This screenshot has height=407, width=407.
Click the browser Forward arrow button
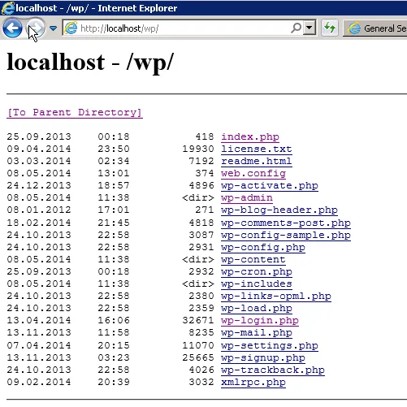click(36, 28)
